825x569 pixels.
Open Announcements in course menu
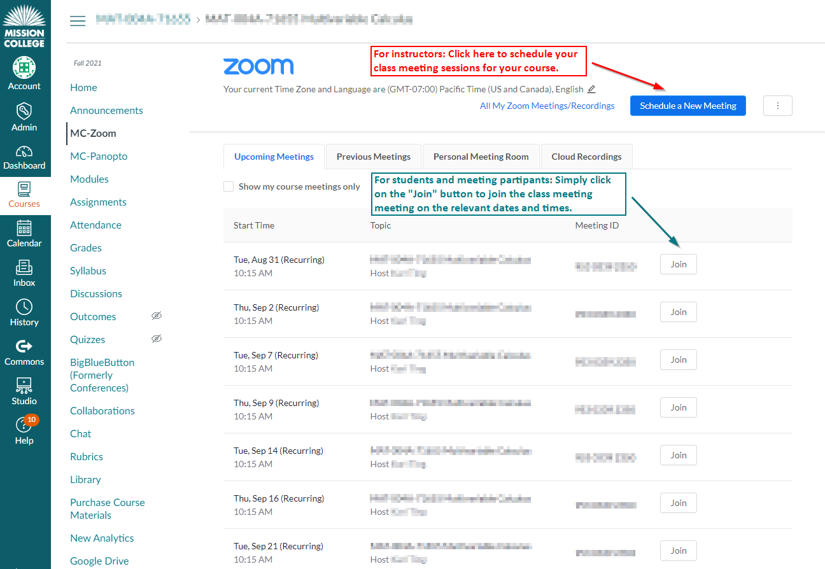click(106, 110)
